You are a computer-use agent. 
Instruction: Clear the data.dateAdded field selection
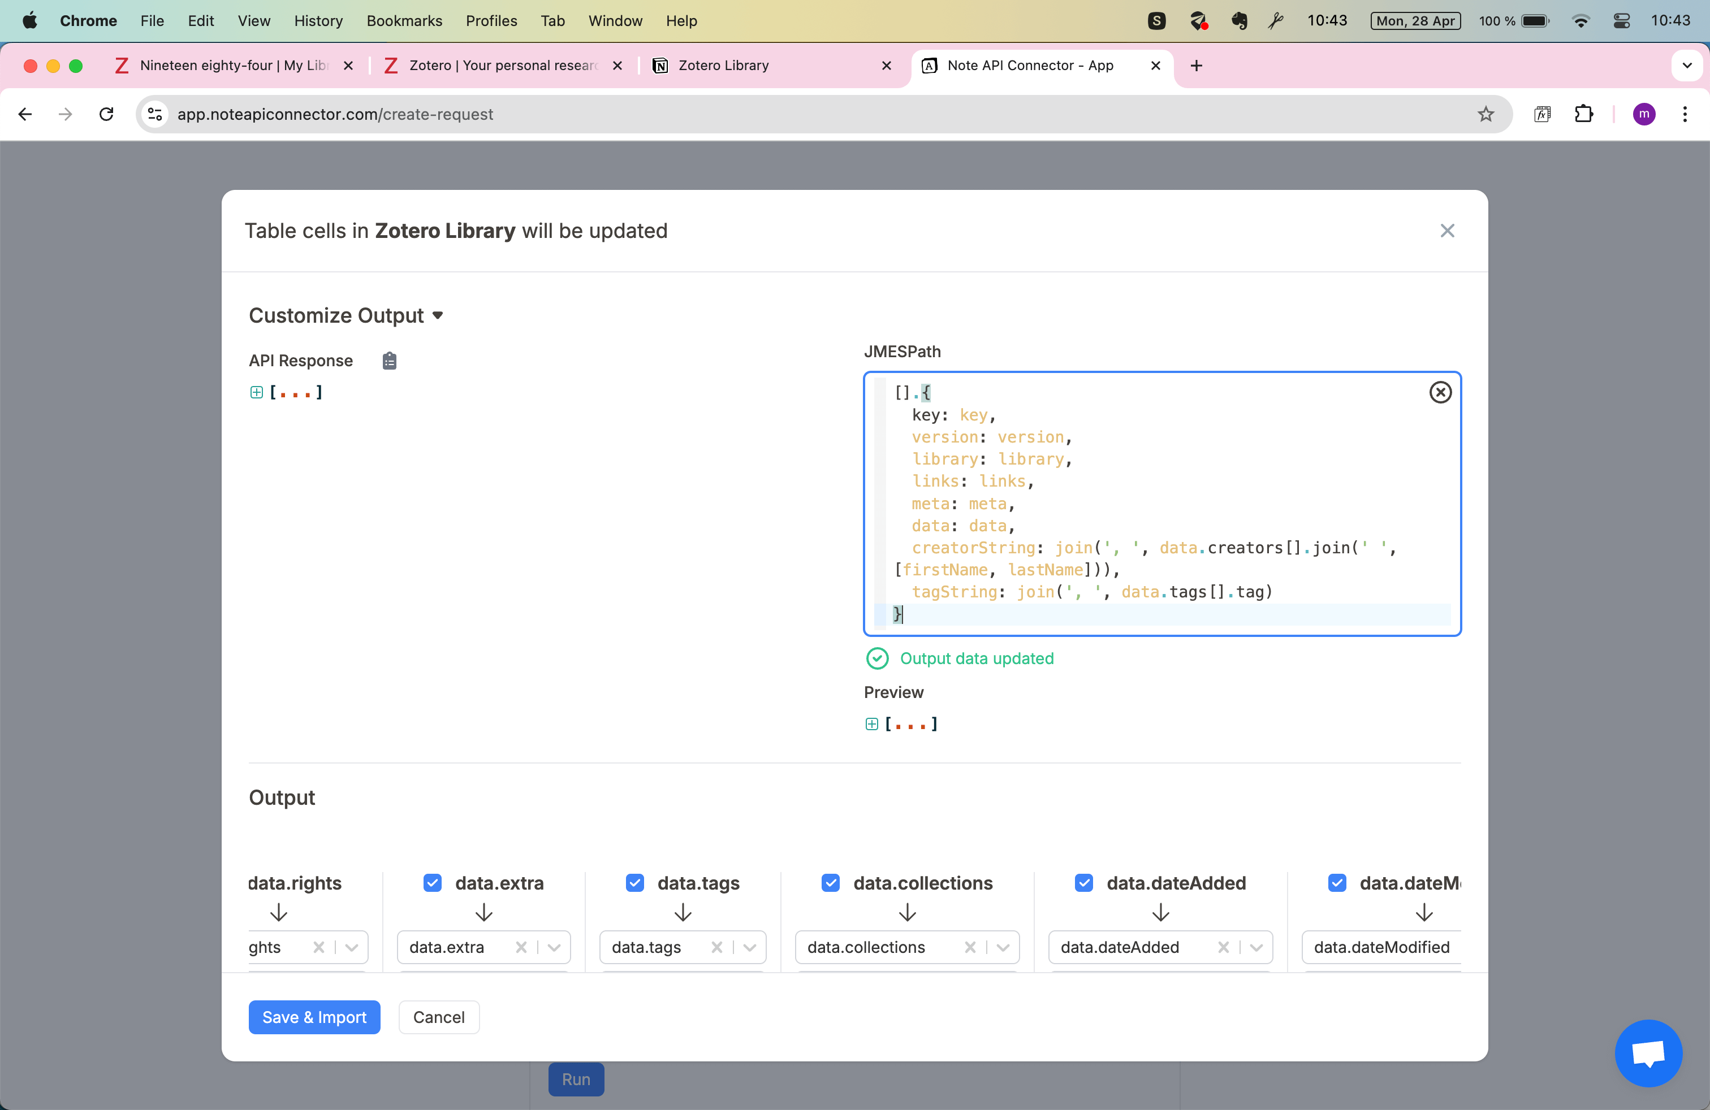(x=1223, y=947)
